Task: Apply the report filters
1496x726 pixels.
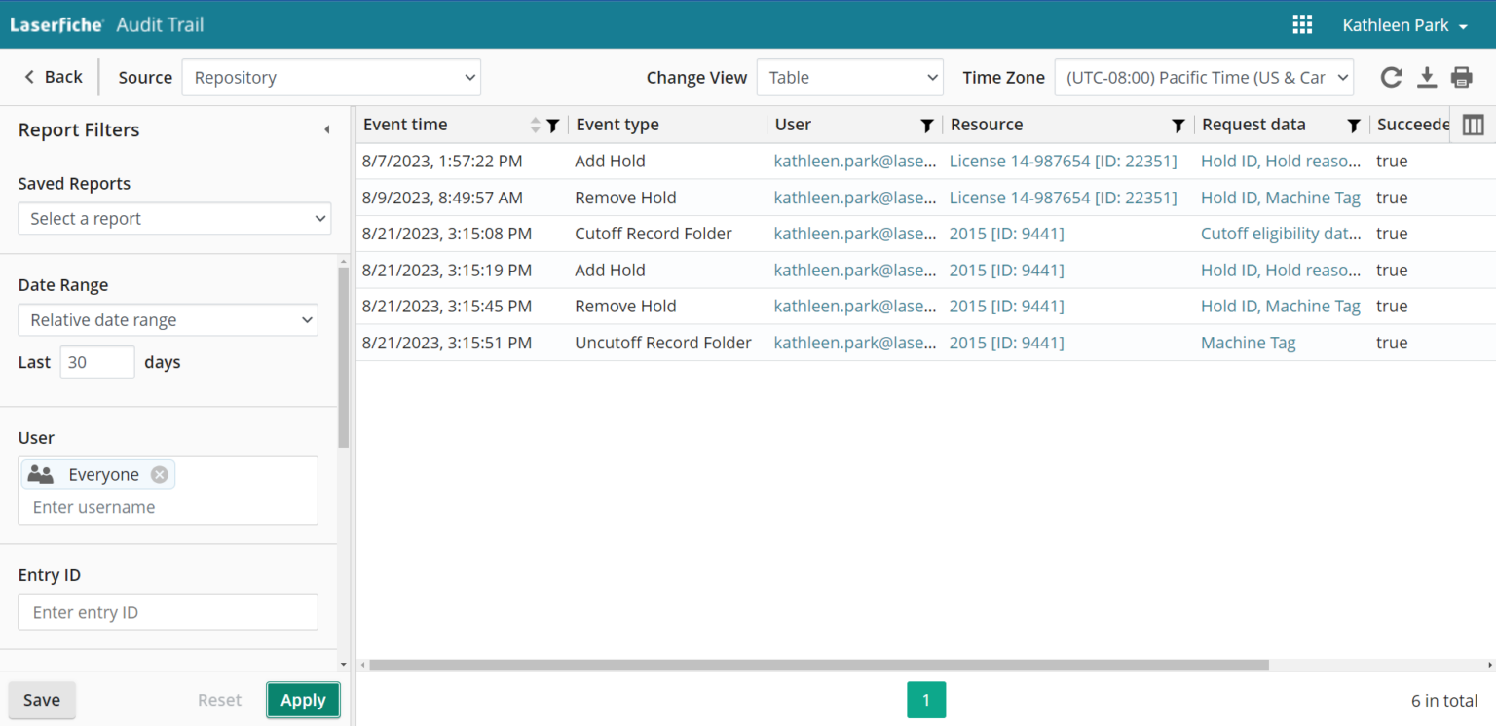Action: [x=303, y=700]
